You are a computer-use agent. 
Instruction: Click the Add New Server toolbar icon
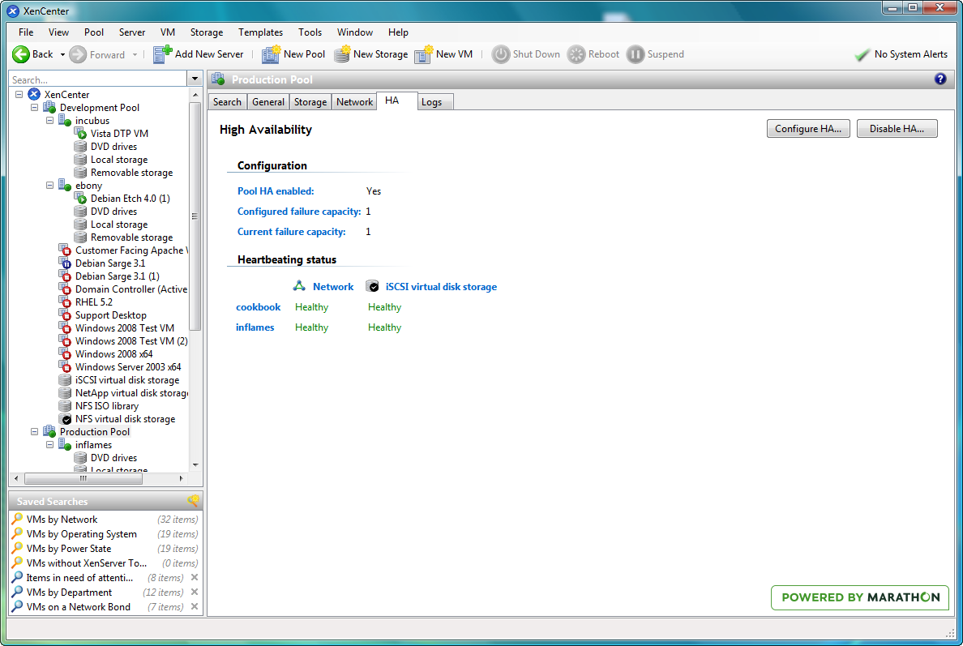pos(163,54)
